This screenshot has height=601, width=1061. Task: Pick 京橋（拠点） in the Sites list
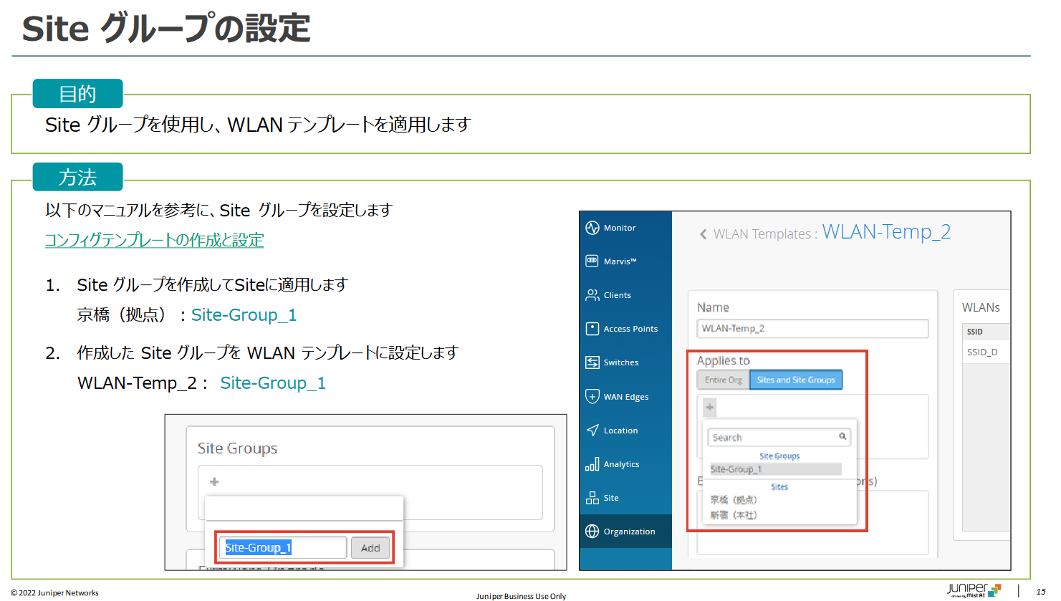pos(734,500)
